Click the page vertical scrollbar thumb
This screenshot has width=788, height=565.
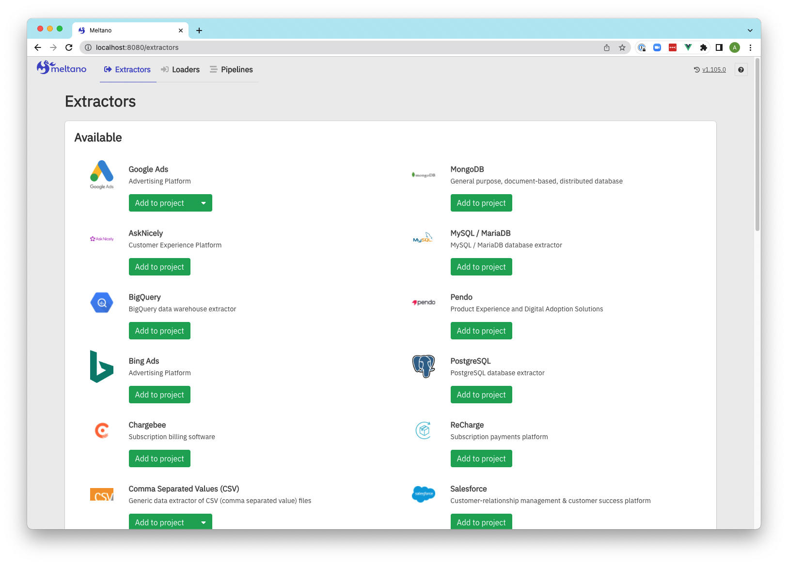[757, 145]
